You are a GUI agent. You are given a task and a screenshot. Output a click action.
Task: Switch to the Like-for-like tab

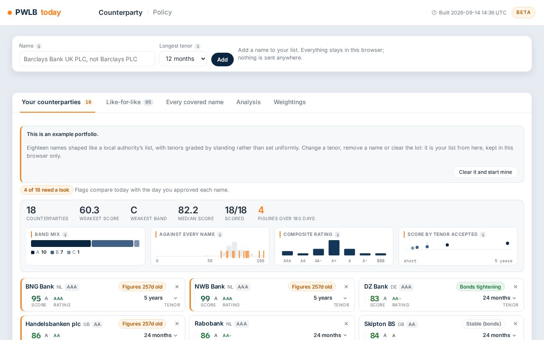point(130,102)
